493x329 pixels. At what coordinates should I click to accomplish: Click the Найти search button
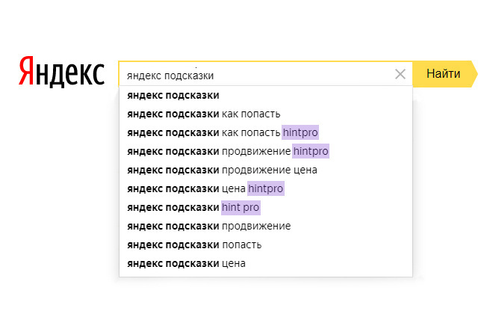coord(444,74)
